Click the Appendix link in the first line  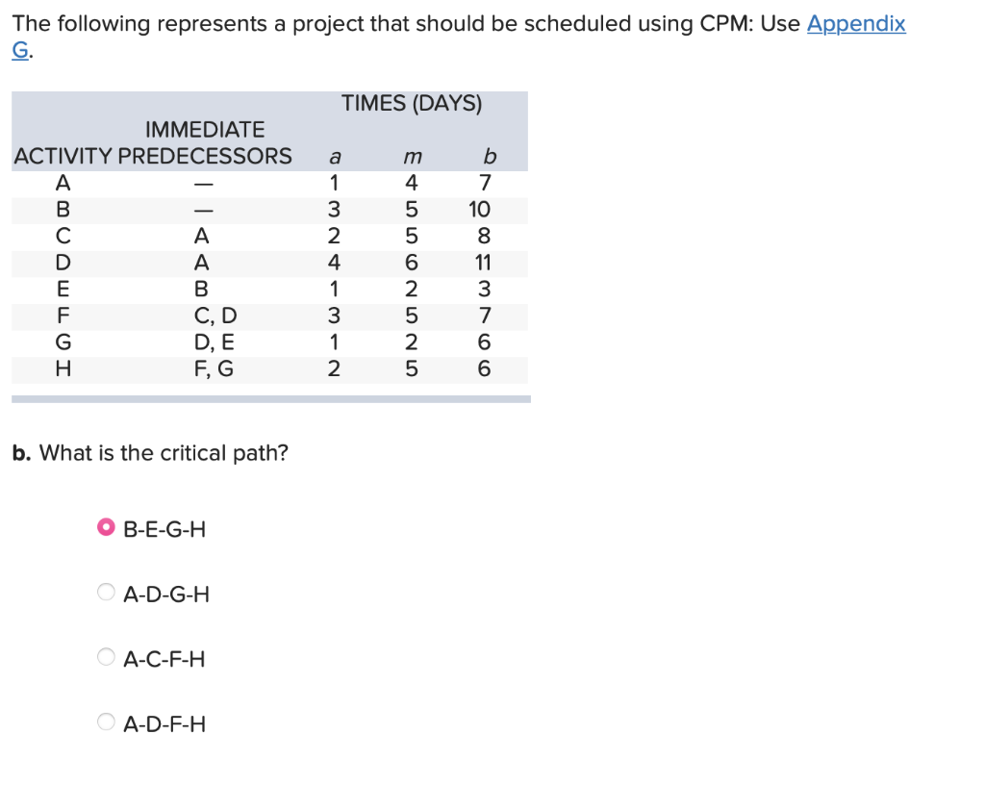tap(856, 23)
